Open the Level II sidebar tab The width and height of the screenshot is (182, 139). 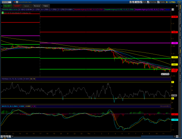(x=180, y=69)
